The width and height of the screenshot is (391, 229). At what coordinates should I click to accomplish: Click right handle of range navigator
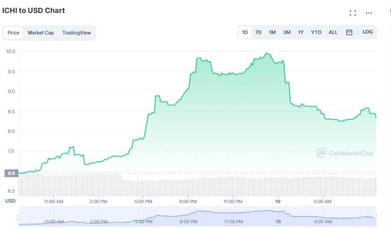coord(376,216)
